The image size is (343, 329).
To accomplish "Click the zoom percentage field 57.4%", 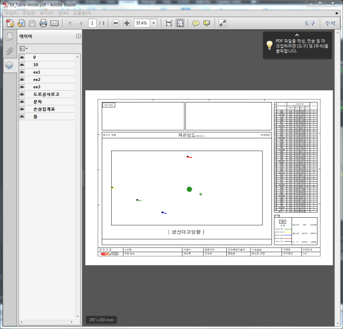I will click(142, 23).
